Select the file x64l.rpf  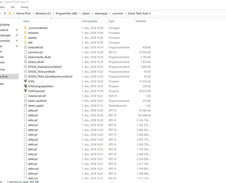33,164
